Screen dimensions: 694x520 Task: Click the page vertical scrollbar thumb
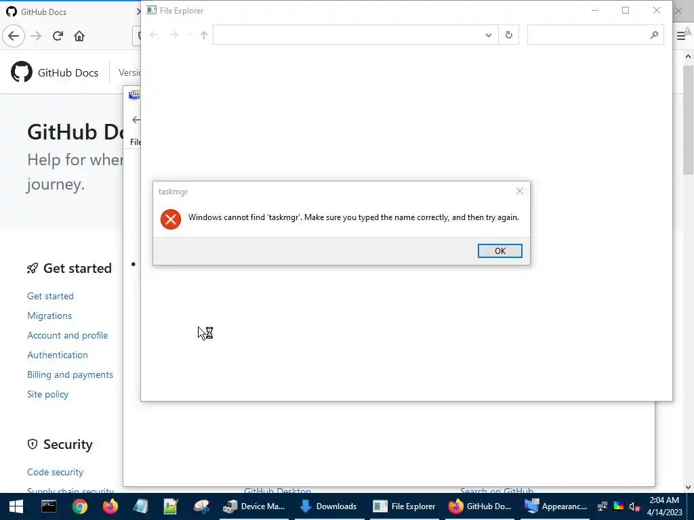point(689,119)
